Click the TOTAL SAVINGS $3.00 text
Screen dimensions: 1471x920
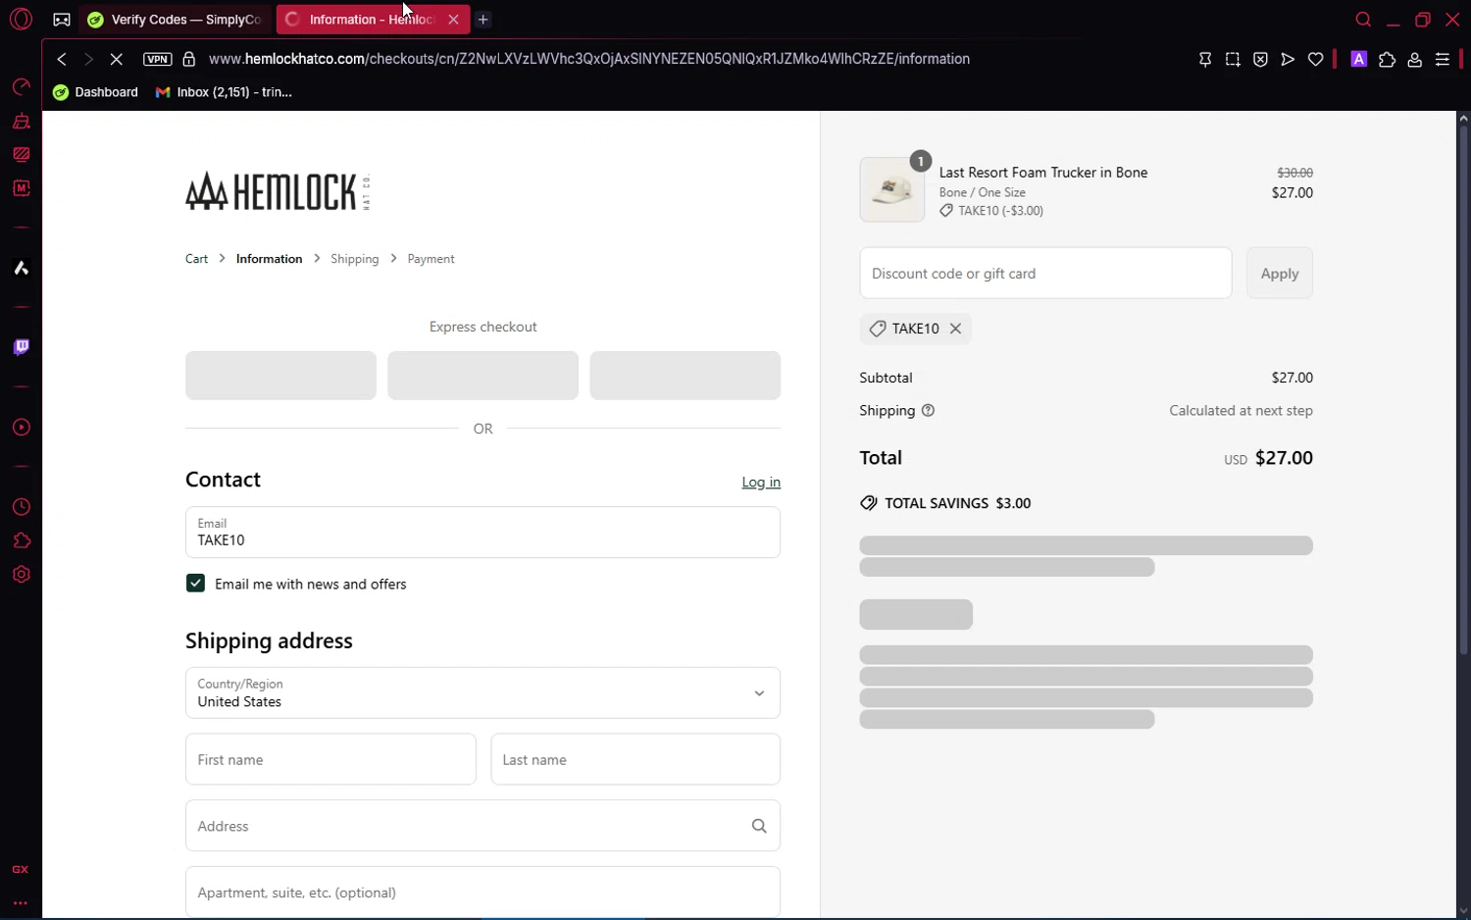click(957, 503)
